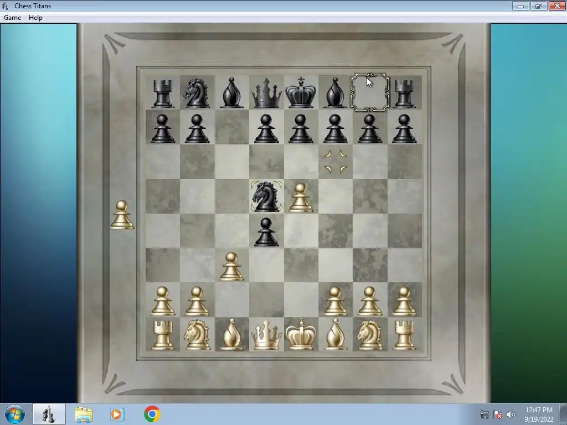
Task: Close the Chess Titans window
Action: coord(557,6)
